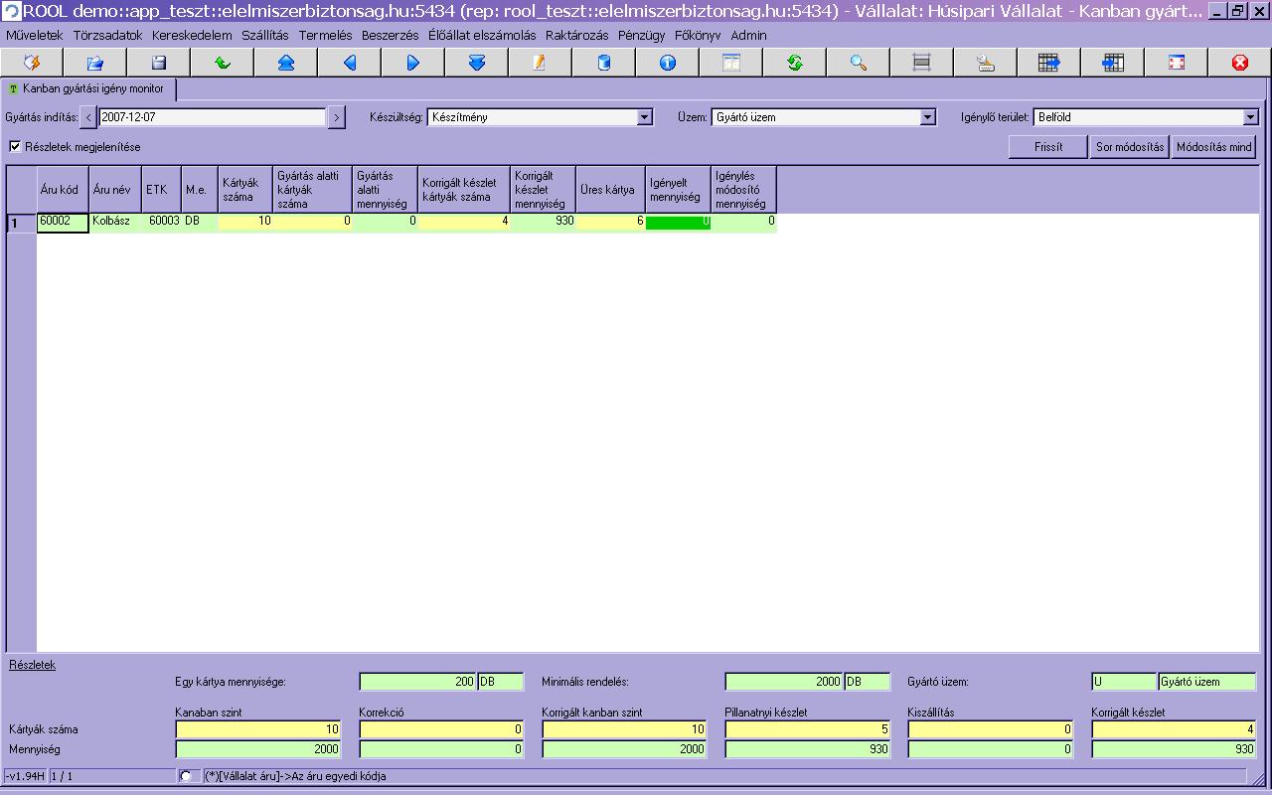The image size is (1272, 795).
Task: Click the Áru kód cell 60002
Action: [63, 223]
